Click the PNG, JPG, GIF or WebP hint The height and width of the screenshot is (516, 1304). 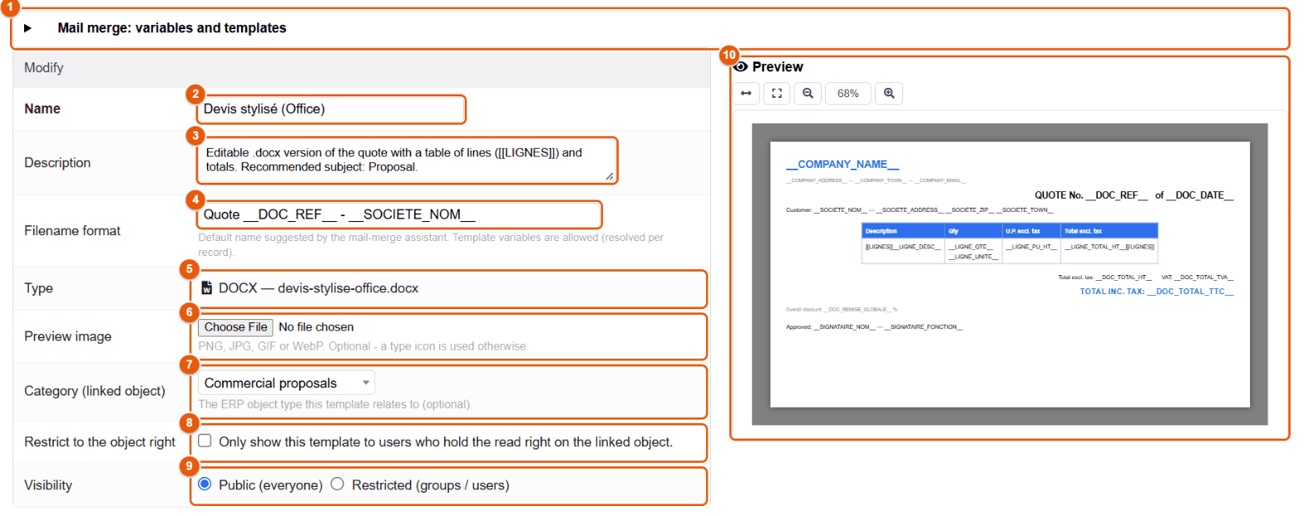click(x=363, y=346)
